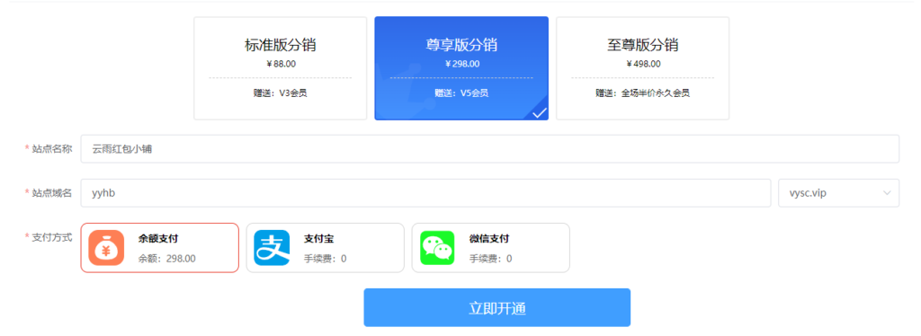Click the WeChat Pay logo icon

pos(438,247)
